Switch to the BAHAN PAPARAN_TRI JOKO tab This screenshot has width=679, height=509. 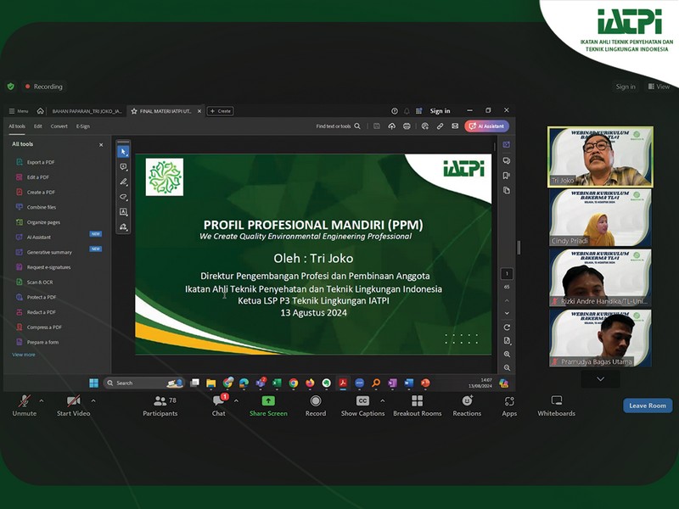[87, 111]
